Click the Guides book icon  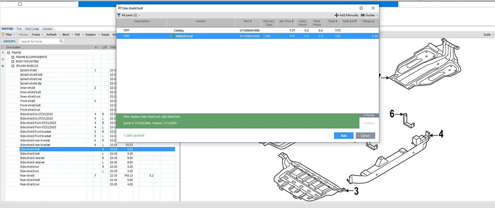click(x=363, y=15)
